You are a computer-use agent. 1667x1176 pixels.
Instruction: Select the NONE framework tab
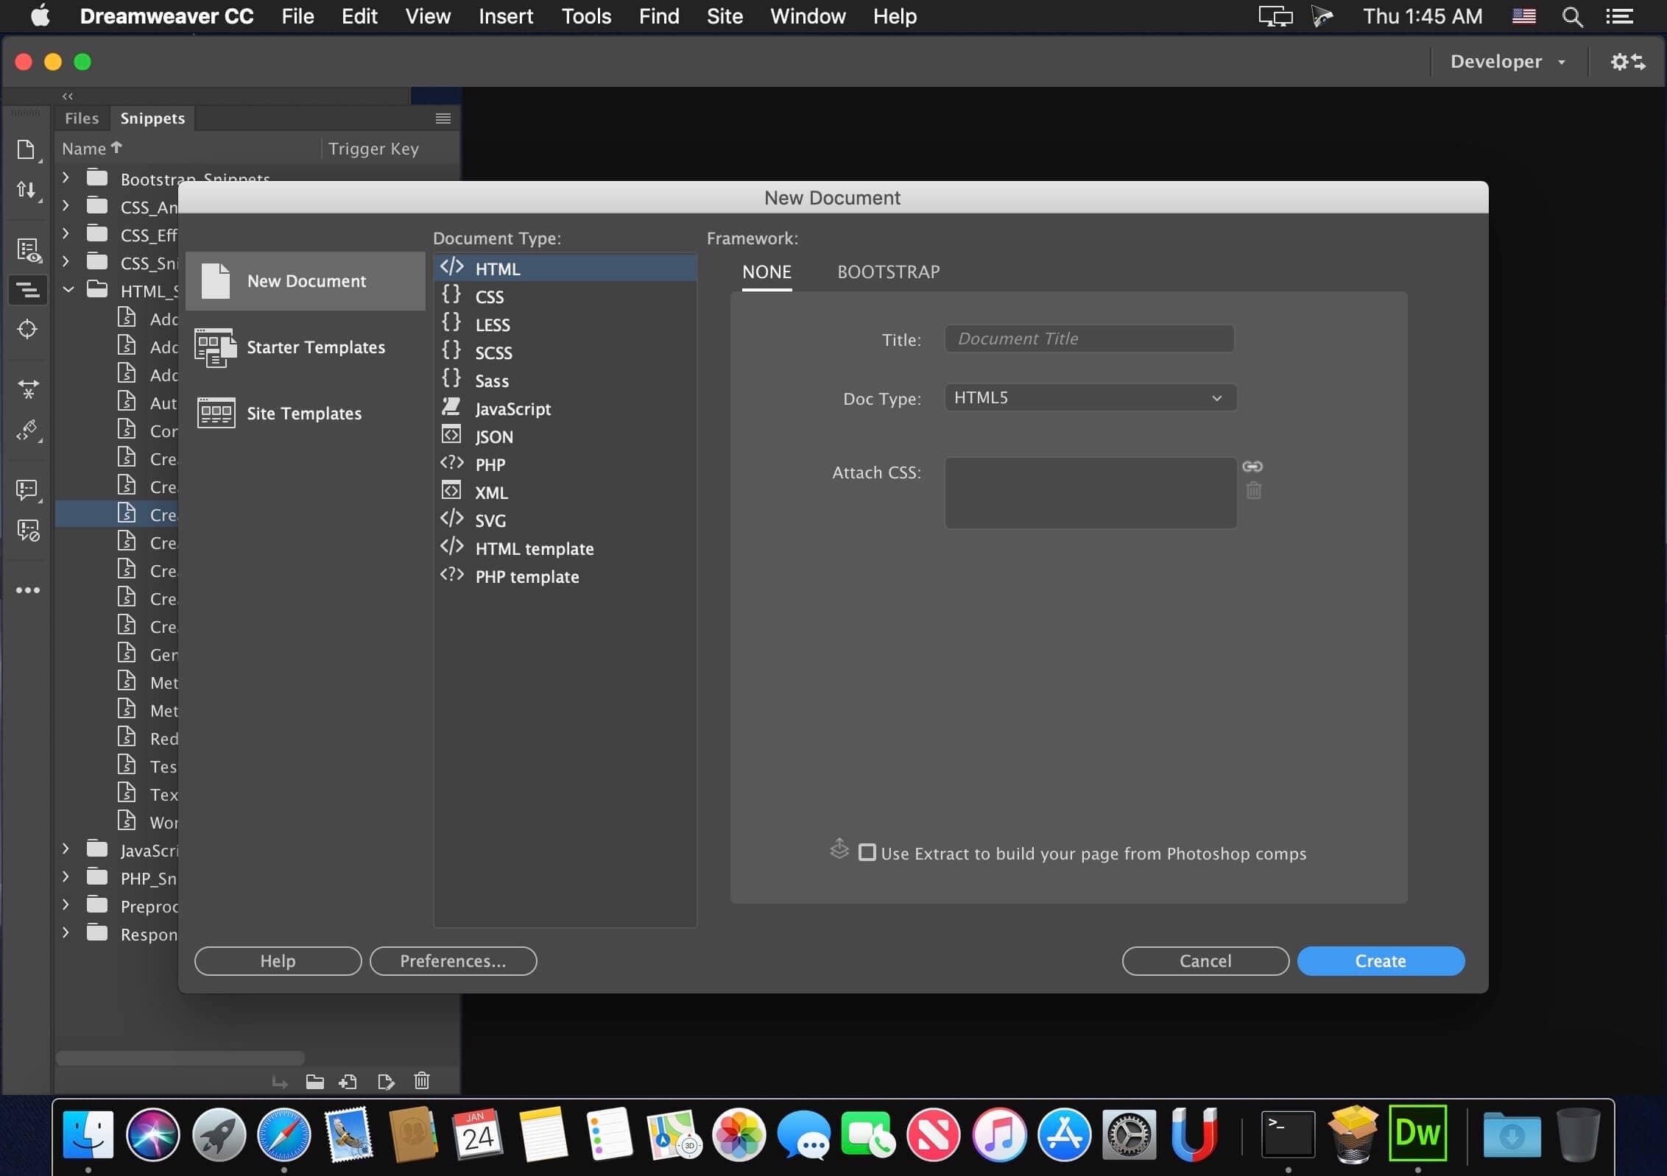766,271
